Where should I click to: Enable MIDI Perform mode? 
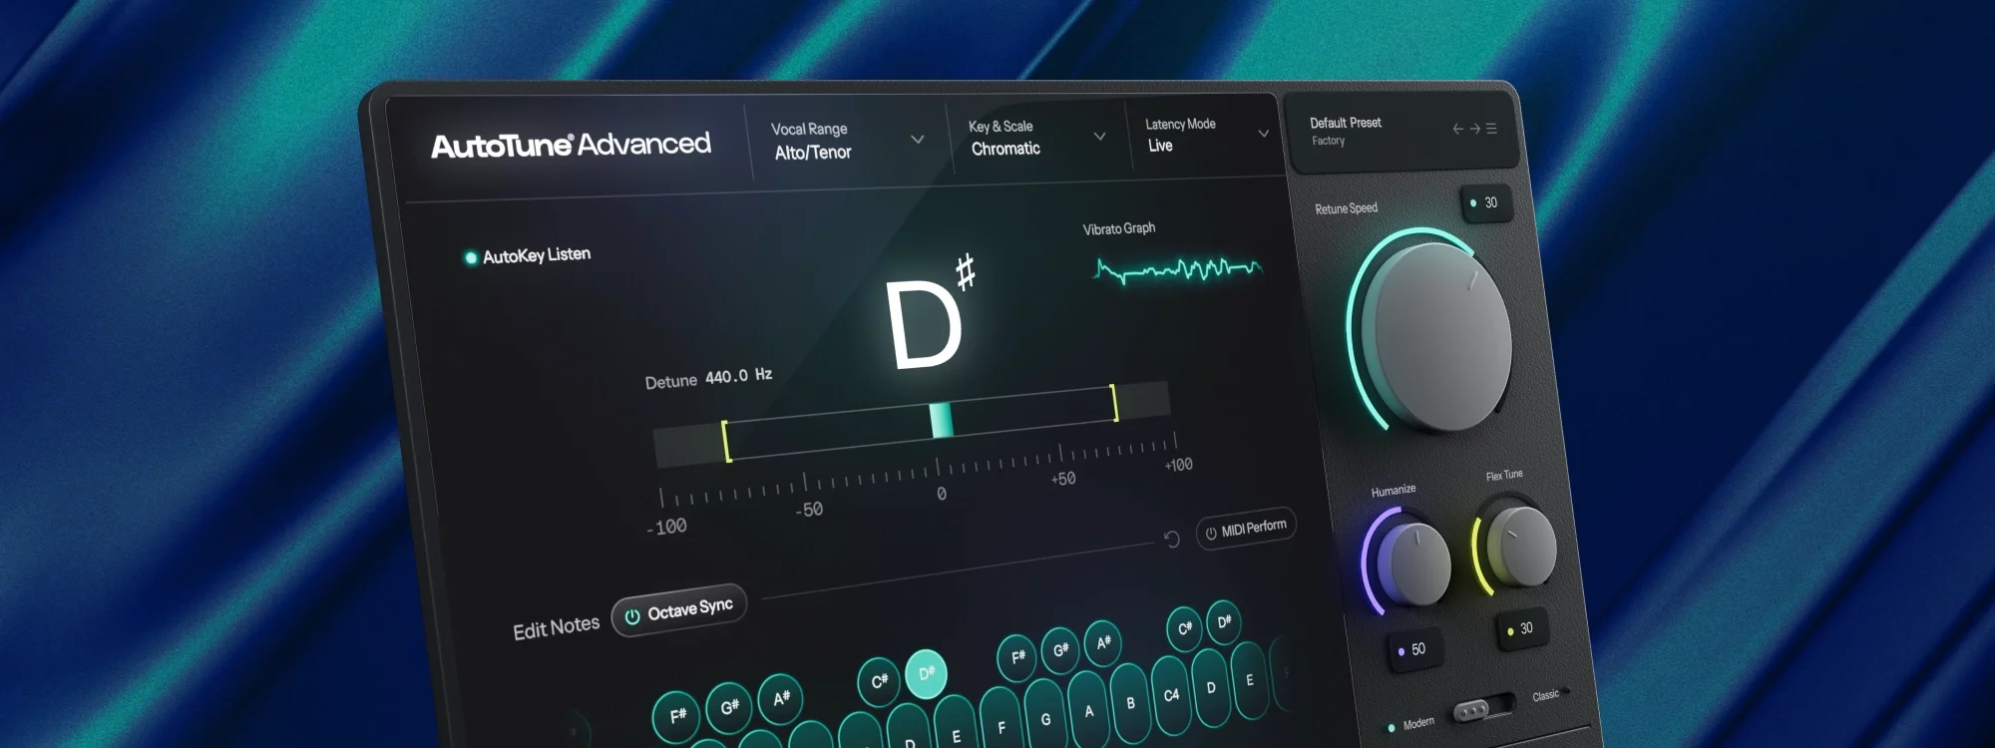coord(1246,529)
